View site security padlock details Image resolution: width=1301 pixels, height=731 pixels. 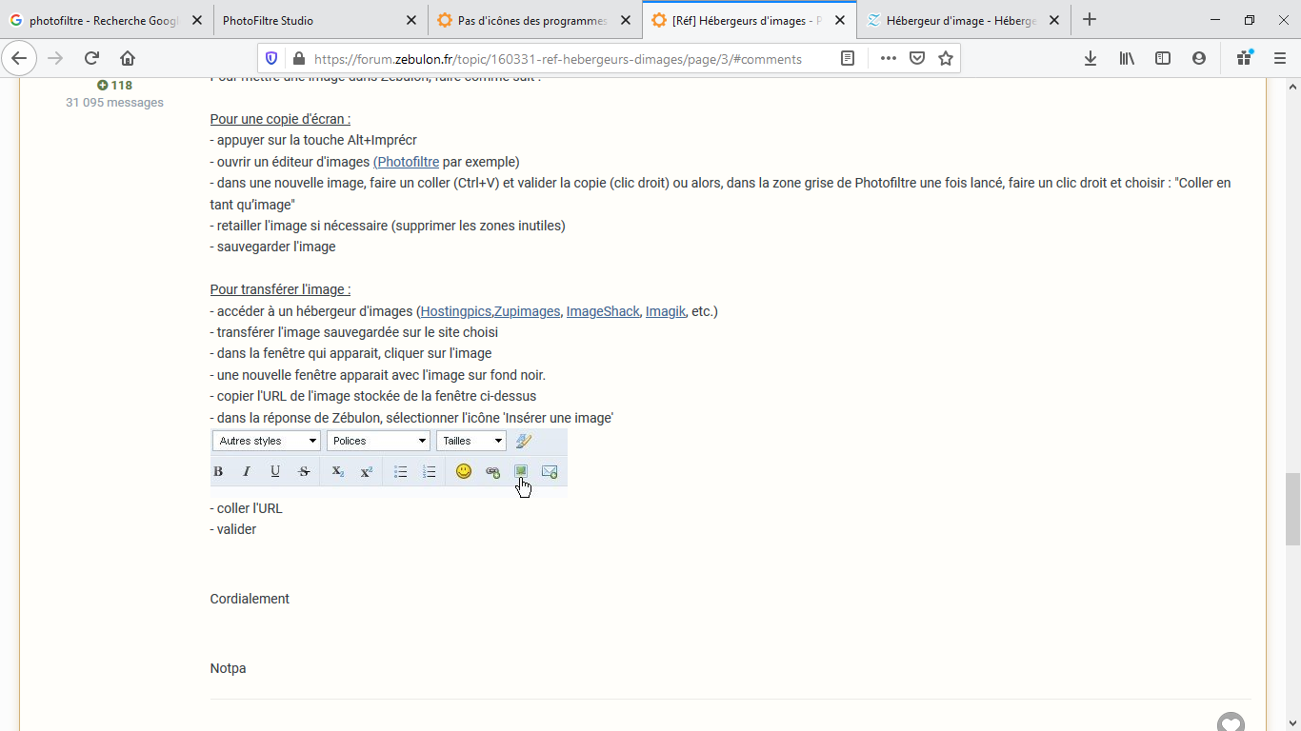click(297, 58)
